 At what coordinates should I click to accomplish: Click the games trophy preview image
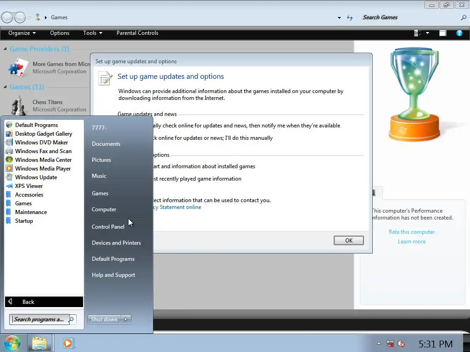414,94
